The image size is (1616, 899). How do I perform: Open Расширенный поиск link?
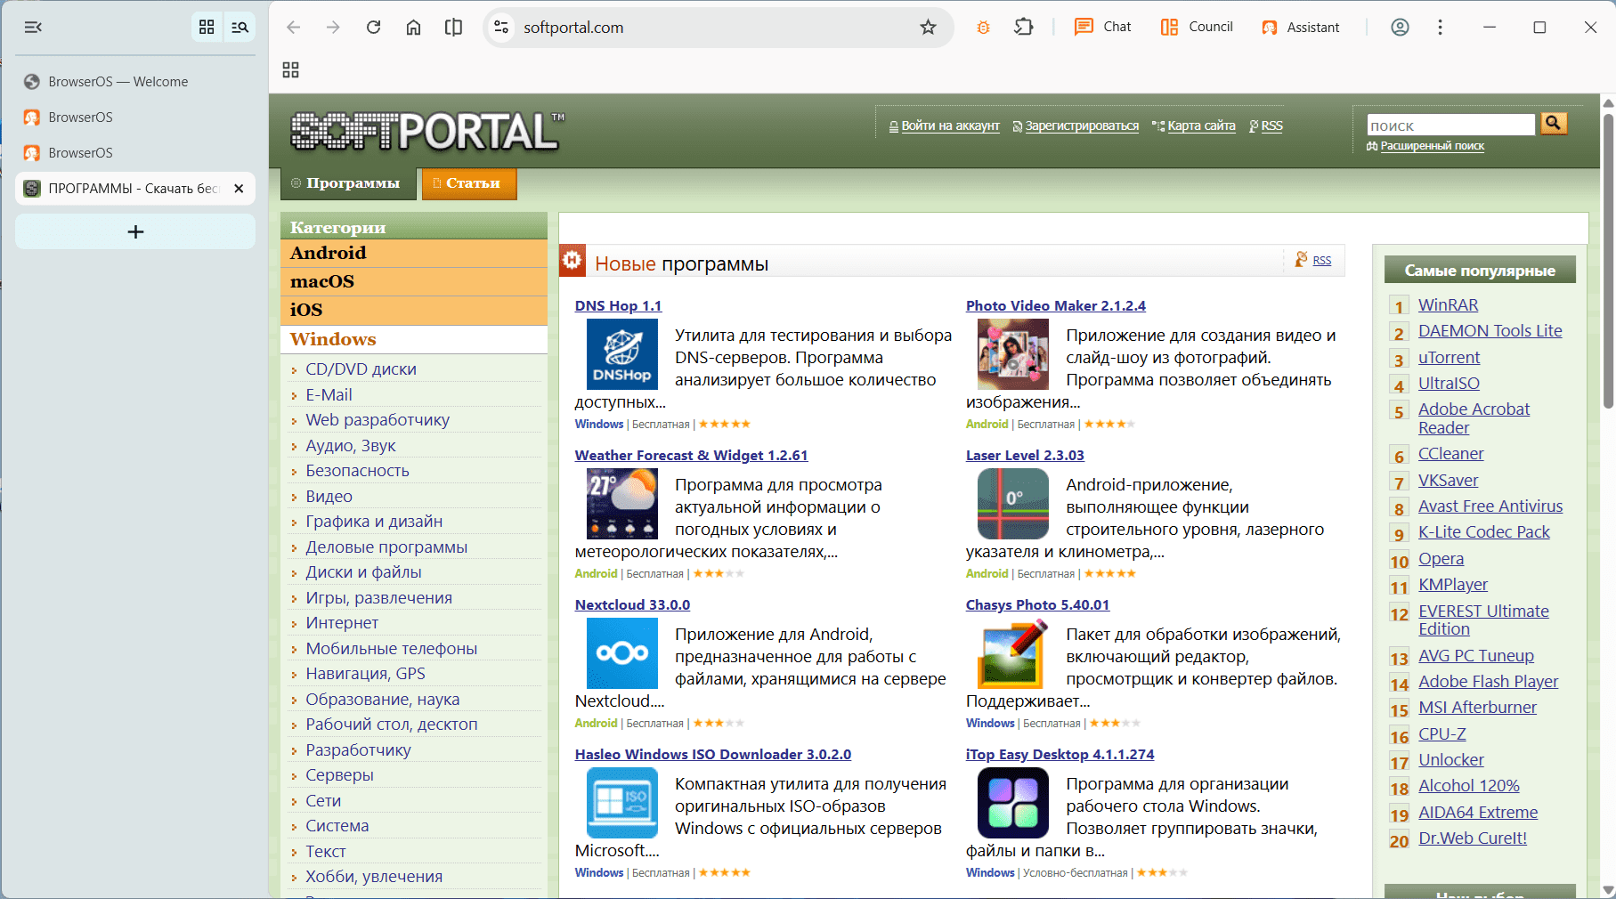click(1432, 146)
